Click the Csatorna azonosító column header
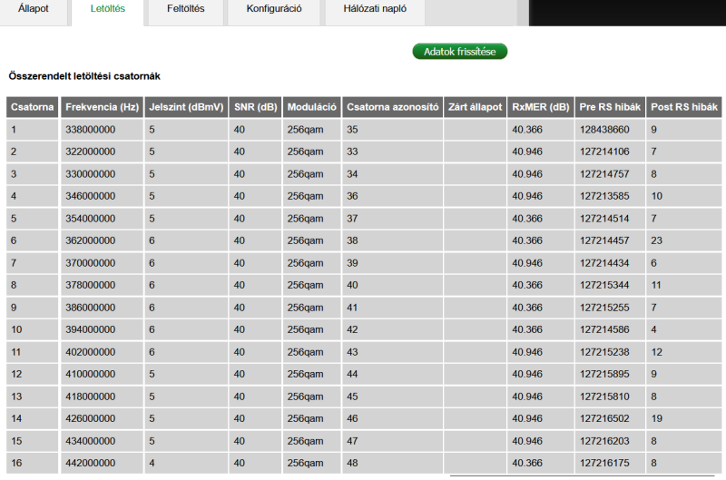The width and height of the screenshot is (726, 480). point(393,107)
